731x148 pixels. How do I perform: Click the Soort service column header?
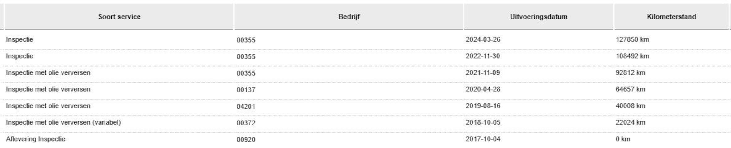coord(119,17)
